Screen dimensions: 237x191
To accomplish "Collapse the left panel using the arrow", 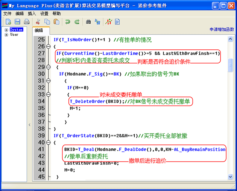I will (30, 125).
